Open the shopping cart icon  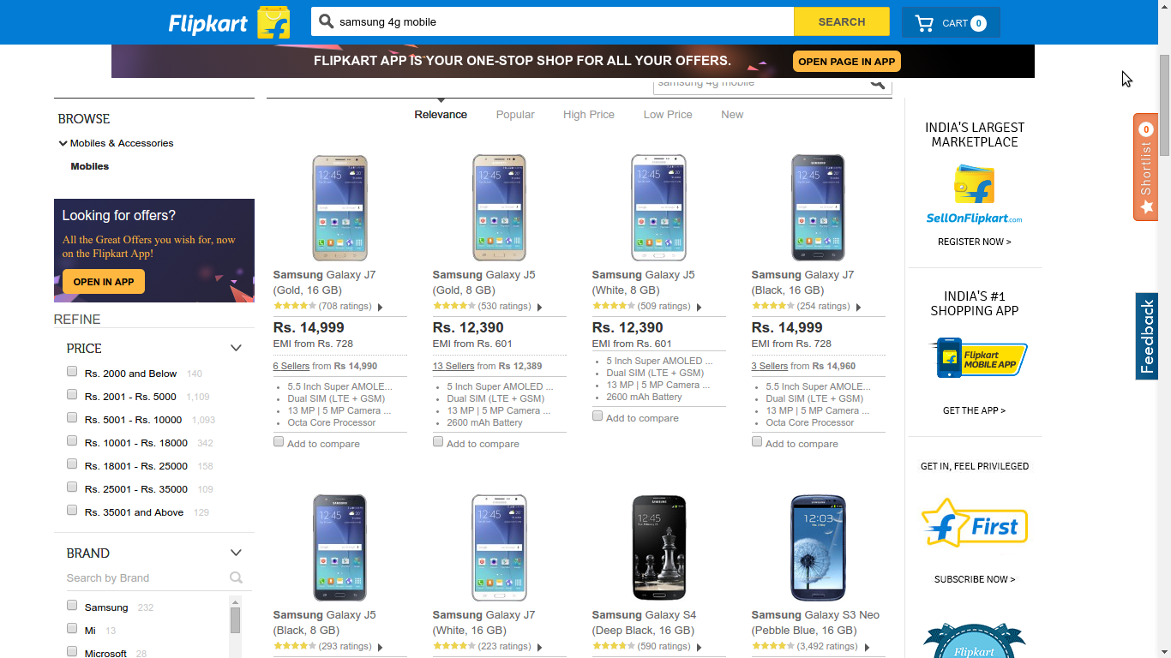click(x=924, y=23)
